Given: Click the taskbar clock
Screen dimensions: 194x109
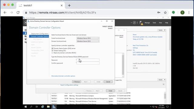Looking at the screenshot, I should point(161,107).
